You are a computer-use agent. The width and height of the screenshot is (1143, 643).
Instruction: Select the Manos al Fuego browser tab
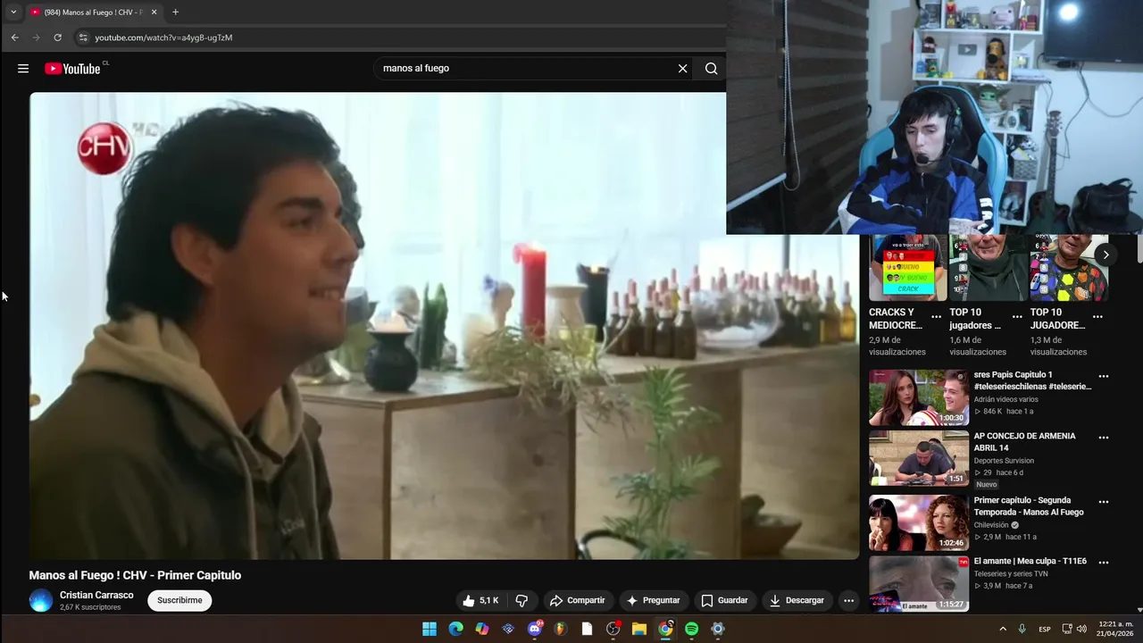[x=92, y=13]
